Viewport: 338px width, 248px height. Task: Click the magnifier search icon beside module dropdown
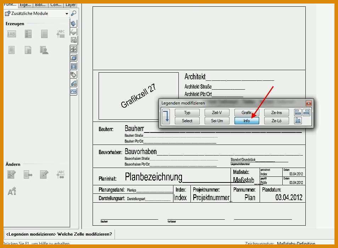point(73,13)
